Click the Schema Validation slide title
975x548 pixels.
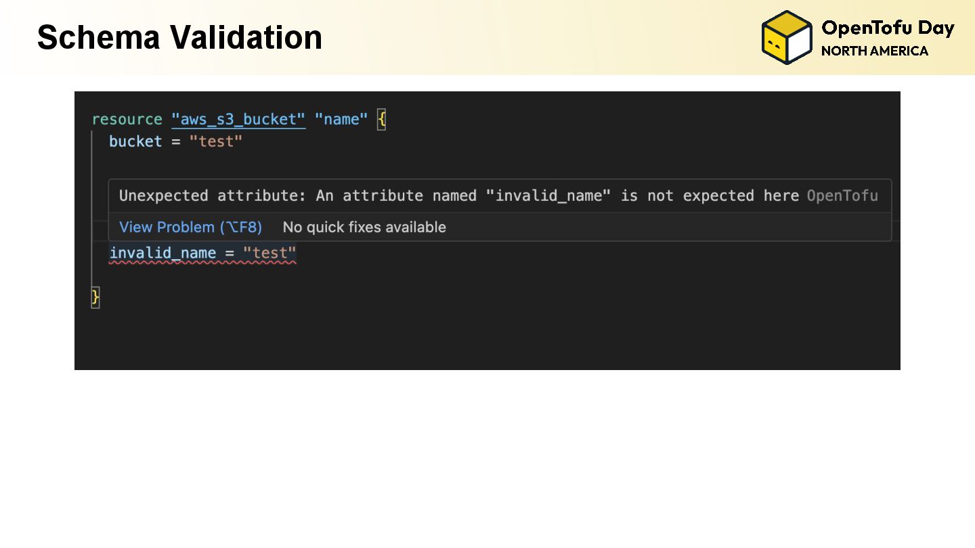(x=179, y=37)
